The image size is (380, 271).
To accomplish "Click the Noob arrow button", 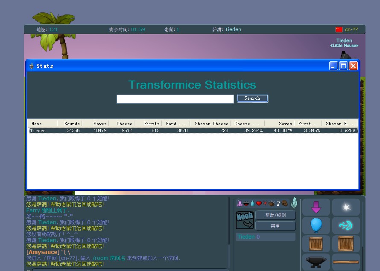I will click(x=245, y=220).
